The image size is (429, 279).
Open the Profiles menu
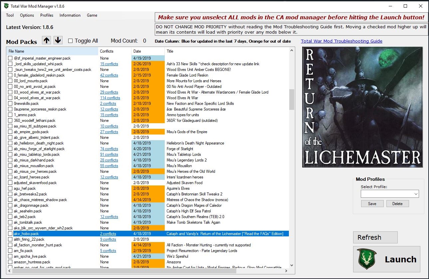(x=47, y=15)
